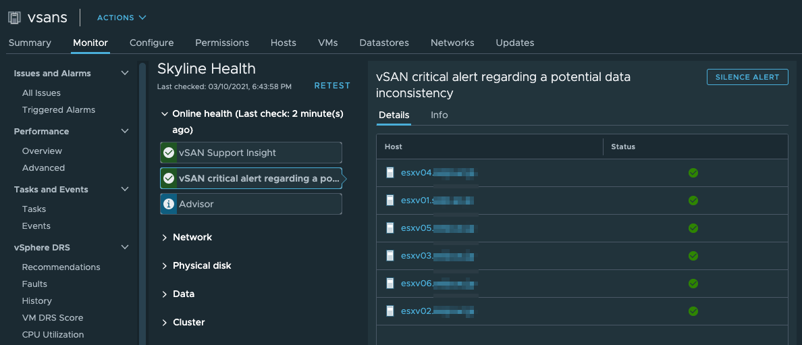Select Triggered Alarms in the sidebar
This screenshot has width=802, height=345.
click(x=59, y=110)
